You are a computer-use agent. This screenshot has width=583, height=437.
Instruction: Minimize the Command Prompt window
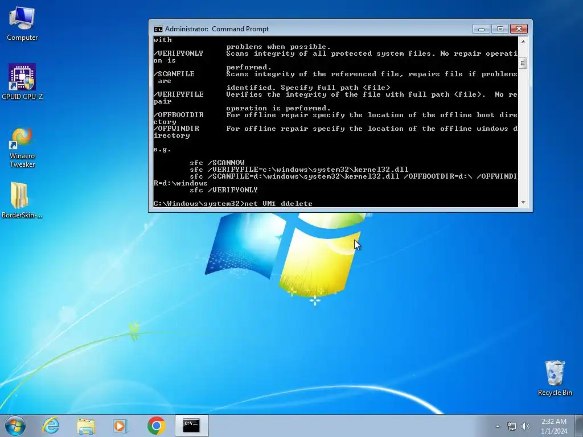coord(481,29)
